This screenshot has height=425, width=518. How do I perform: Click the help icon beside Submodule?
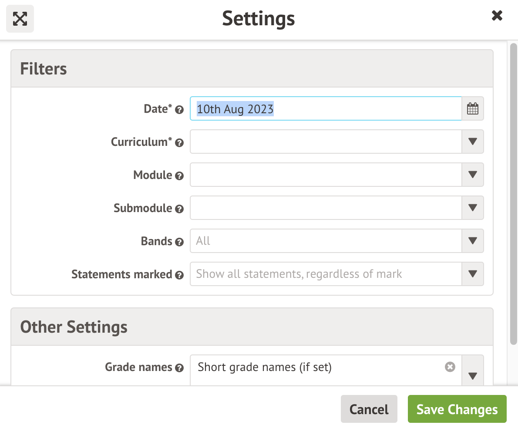179,209
